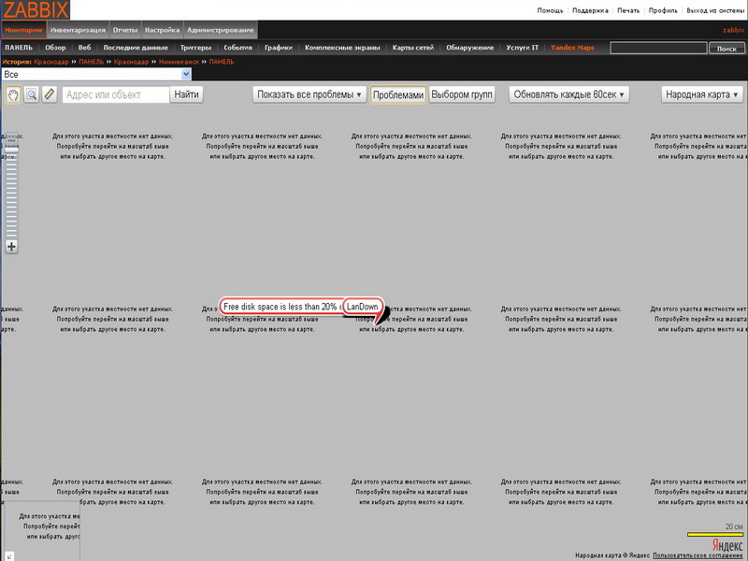Image resolution: width=748 pixels, height=561 pixels.
Task: Focus the address or object search field
Action: point(116,94)
